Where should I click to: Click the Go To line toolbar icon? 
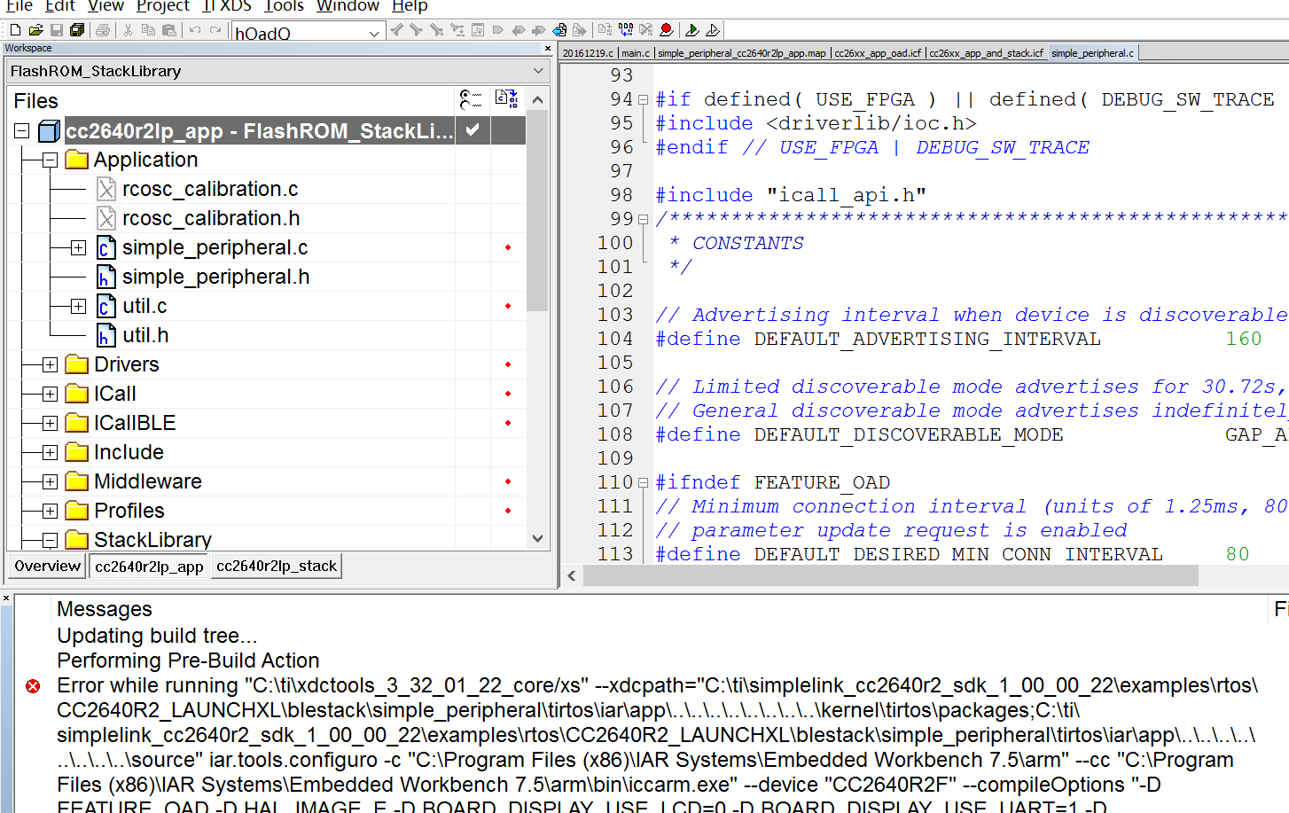(x=478, y=30)
